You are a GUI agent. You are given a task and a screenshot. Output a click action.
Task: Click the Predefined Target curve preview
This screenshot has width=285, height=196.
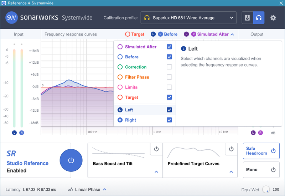click(193, 153)
